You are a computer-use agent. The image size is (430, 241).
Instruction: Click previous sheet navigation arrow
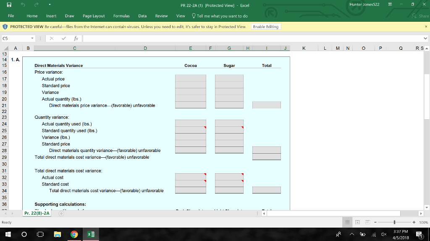[5, 213]
